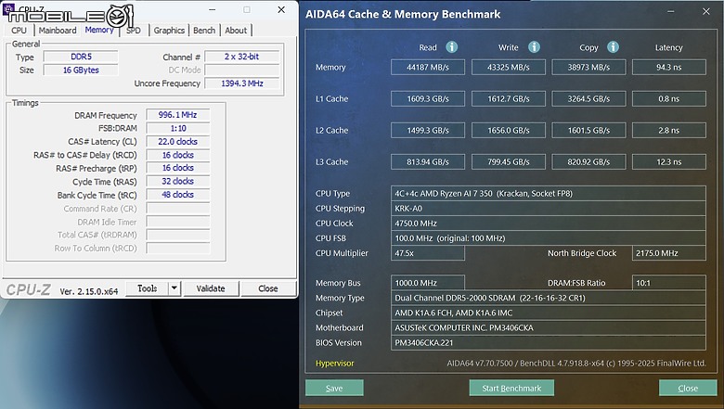This screenshot has height=409, width=724.
Task: Click the L3 Cache Read value 813.94 GB/s
Action: coord(428,162)
